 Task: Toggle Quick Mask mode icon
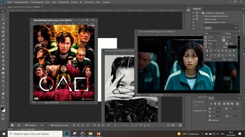click(3, 115)
